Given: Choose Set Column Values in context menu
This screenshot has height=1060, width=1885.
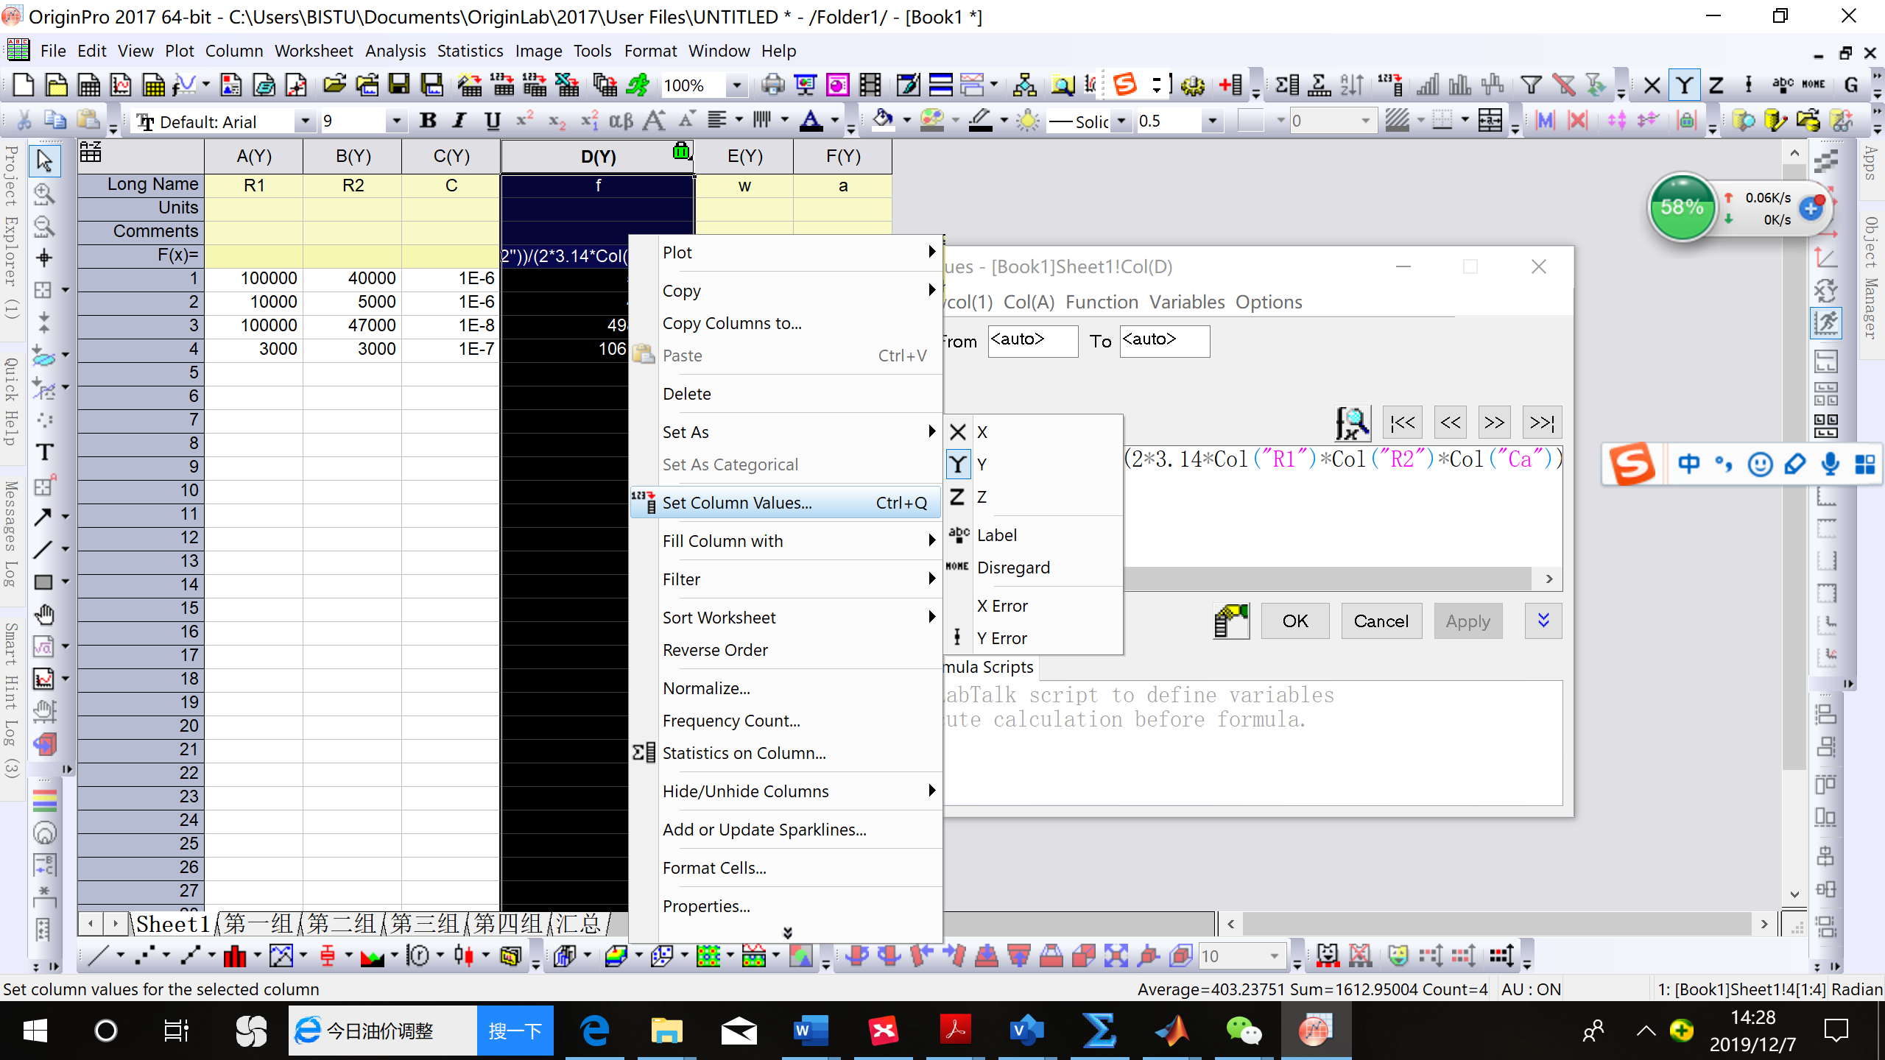Looking at the screenshot, I should 736,503.
